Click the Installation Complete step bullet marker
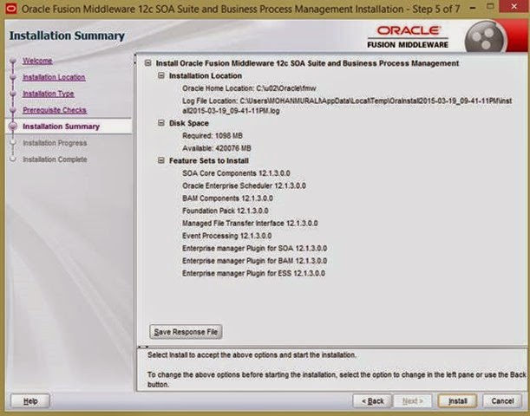This screenshot has width=530, height=416. (13, 159)
